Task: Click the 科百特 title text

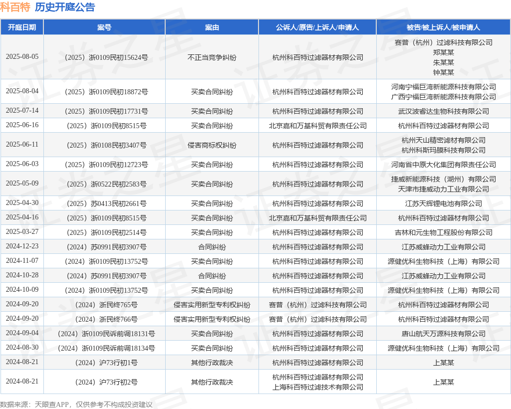Action: [x=15, y=7]
